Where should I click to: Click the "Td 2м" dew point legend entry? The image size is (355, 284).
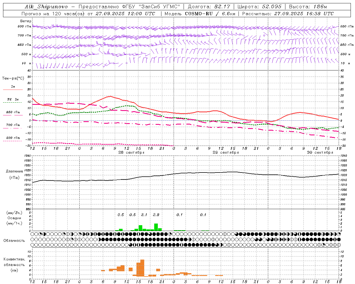point(13,99)
